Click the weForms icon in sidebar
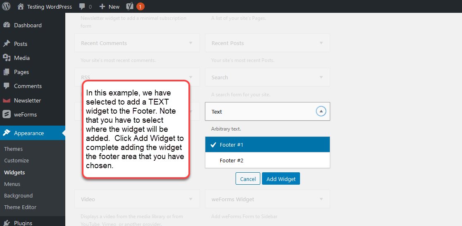Image resolution: width=462 pixels, height=226 pixels. coord(7,114)
